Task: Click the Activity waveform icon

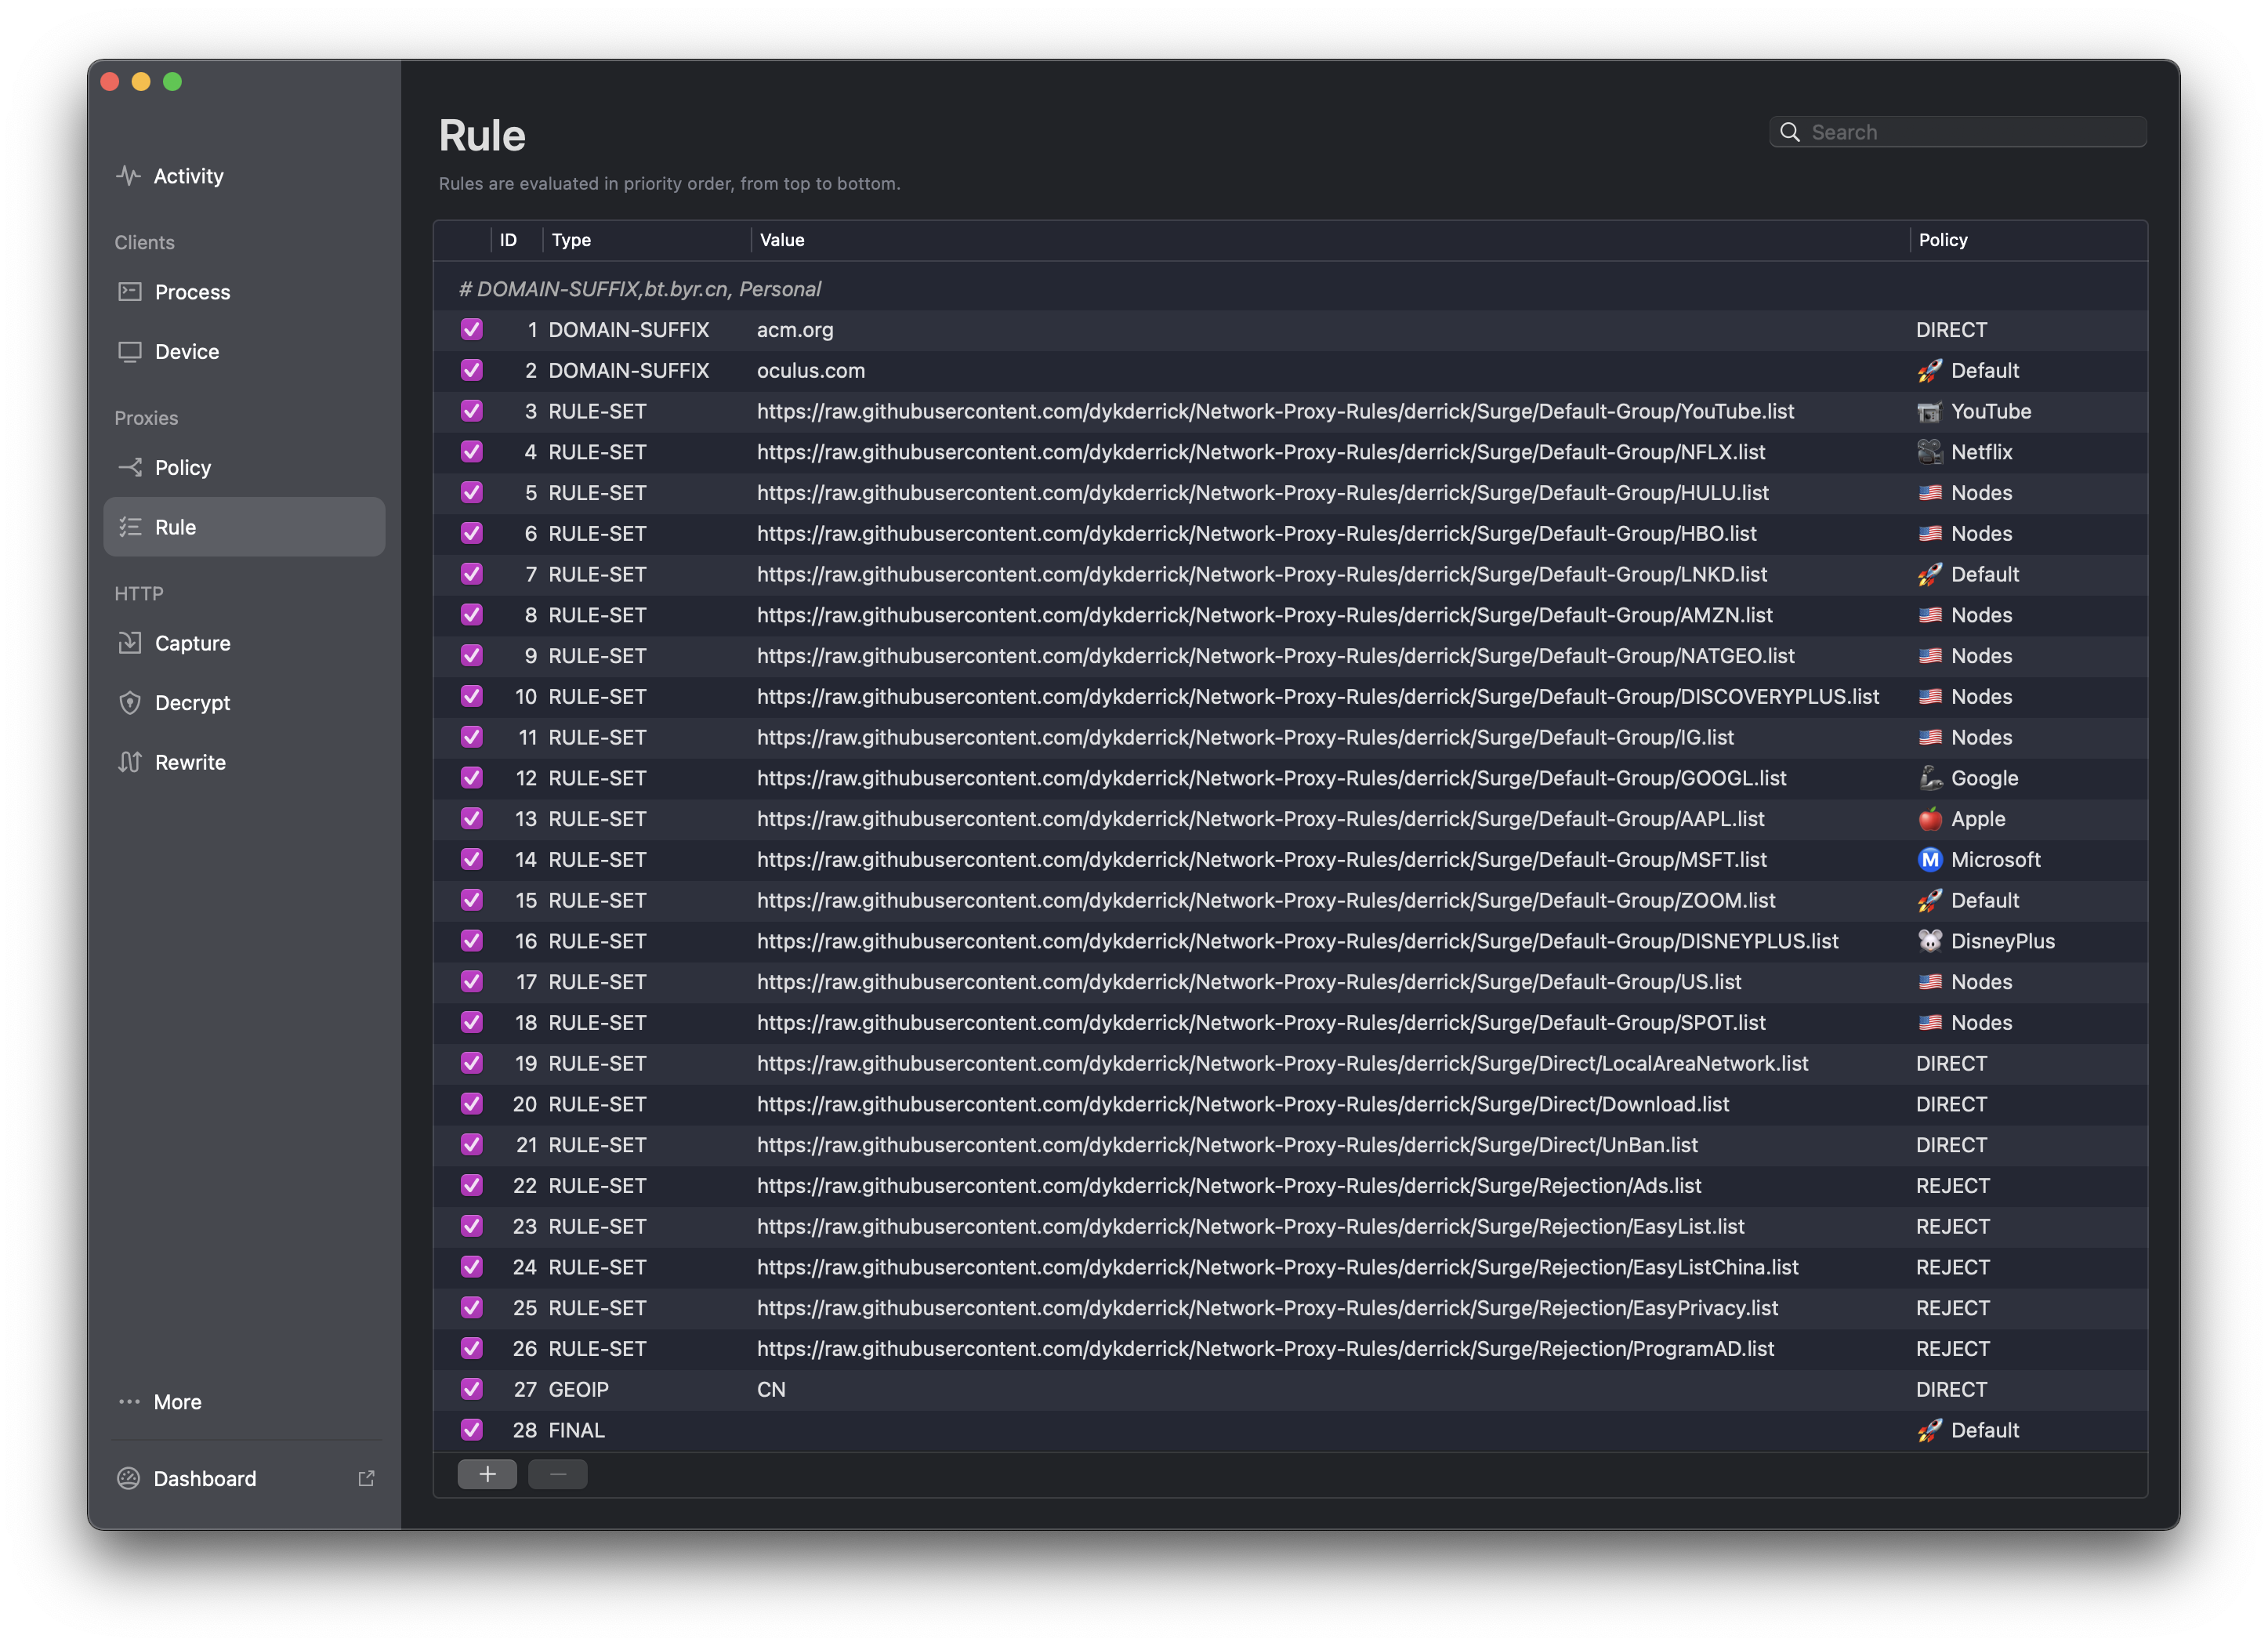Action: pyautogui.click(x=128, y=176)
